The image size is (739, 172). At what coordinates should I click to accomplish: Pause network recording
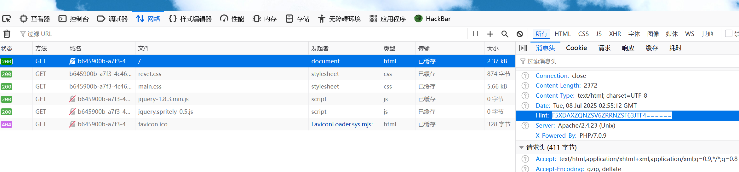point(475,34)
